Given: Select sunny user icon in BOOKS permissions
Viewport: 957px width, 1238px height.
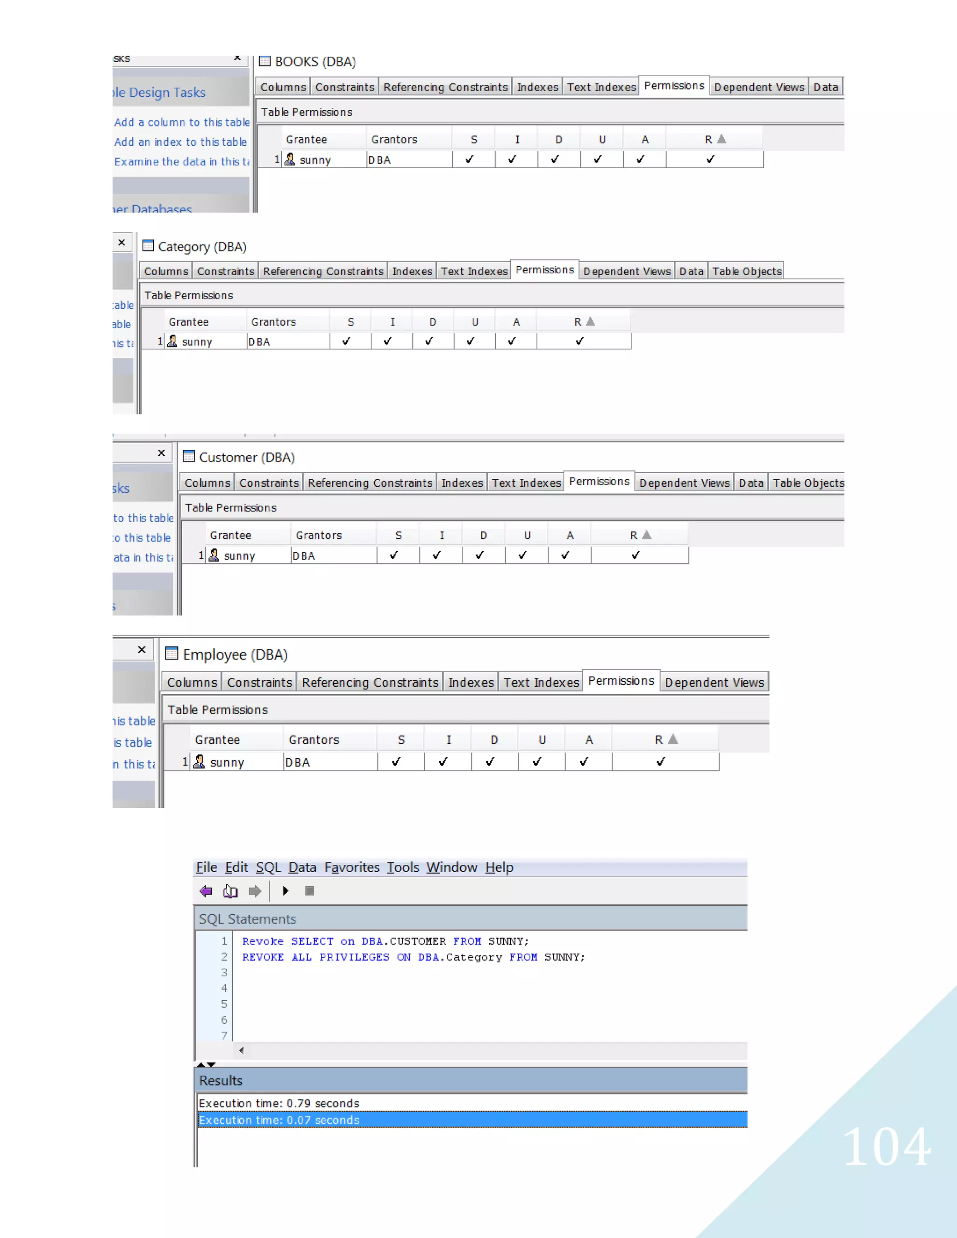Looking at the screenshot, I should (x=289, y=159).
